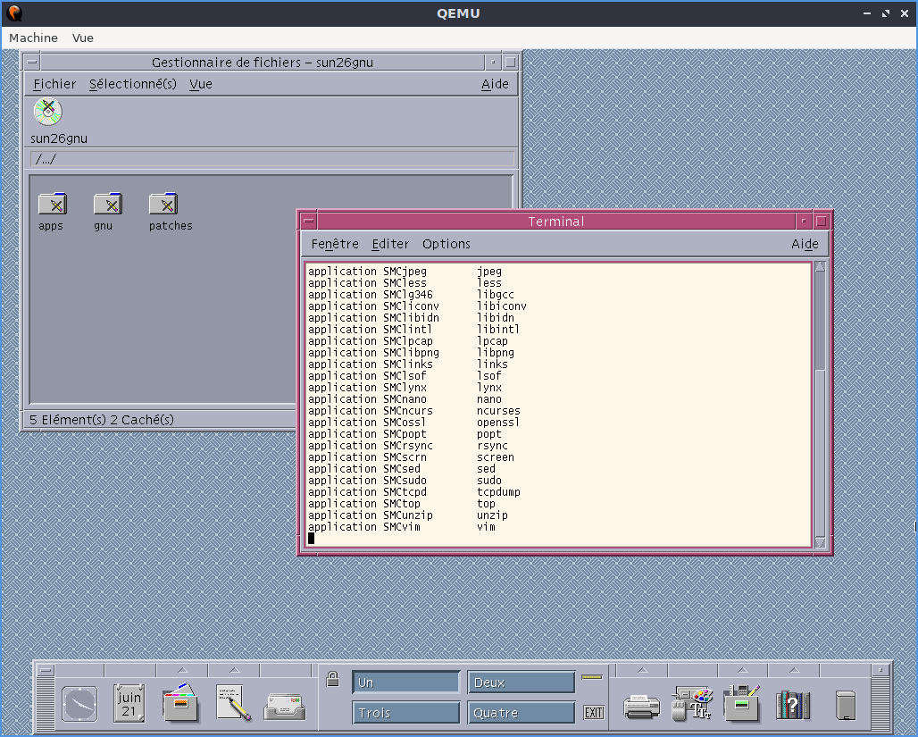Screen dimensions: 918x737
Task: Open the Help Manager books icon
Action: (793, 705)
